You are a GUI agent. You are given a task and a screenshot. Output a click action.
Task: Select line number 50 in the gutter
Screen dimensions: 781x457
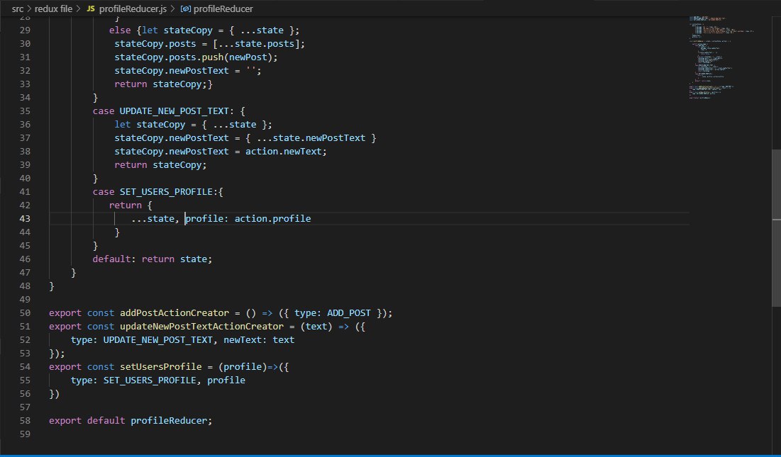click(25, 312)
